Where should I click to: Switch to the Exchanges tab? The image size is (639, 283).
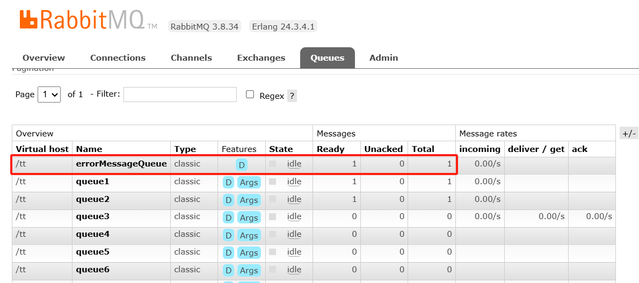[x=261, y=58]
